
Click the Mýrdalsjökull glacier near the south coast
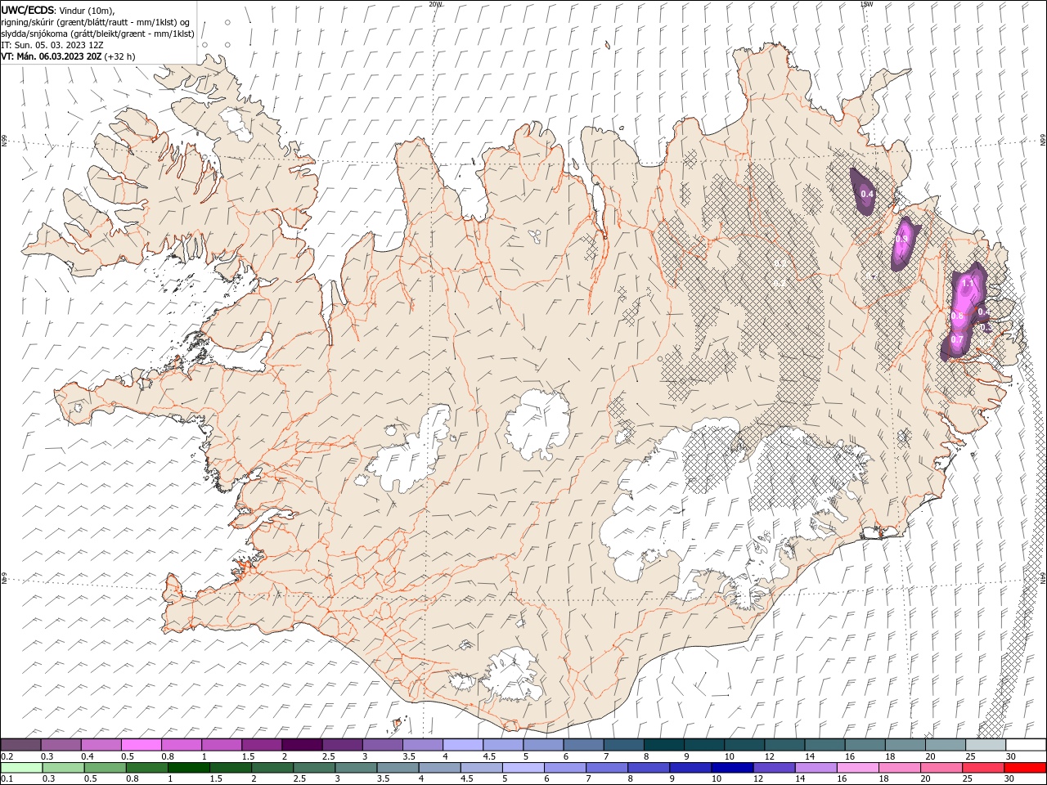pyautogui.click(x=511, y=672)
